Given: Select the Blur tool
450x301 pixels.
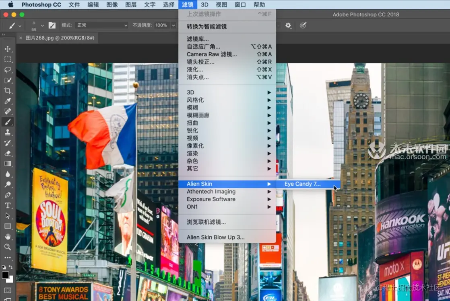Looking at the screenshot, I should coord(8,174).
